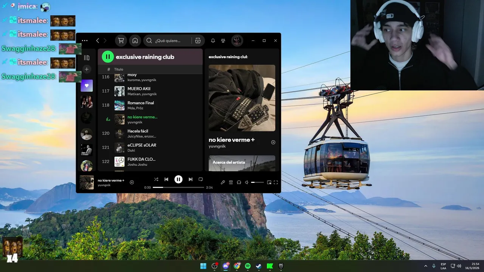Sort by the # column header
484x272 pixels.
[109, 70]
